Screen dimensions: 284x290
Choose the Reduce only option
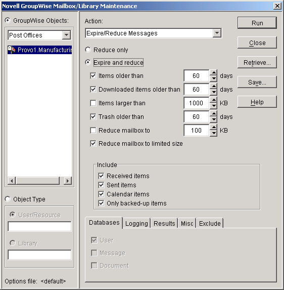pyautogui.click(x=88, y=50)
